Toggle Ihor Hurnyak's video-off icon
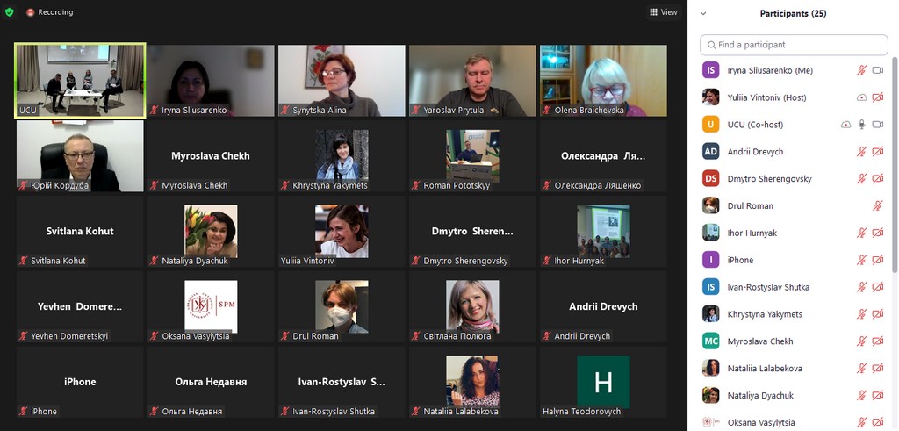The width and height of the screenshot is (899, 431). pos(877,233)
